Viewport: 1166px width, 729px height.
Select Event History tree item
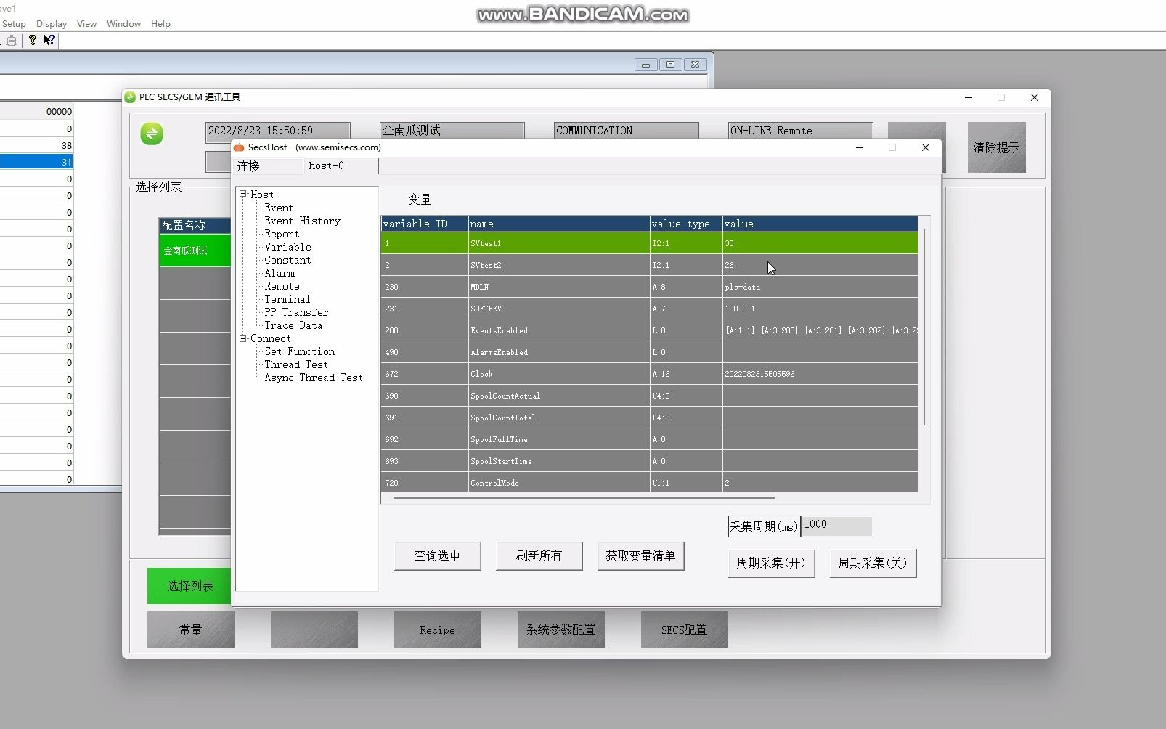tap(302, 221)
